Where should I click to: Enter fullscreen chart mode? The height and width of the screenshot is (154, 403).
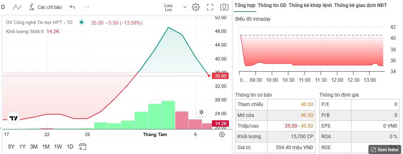(210, 7)
